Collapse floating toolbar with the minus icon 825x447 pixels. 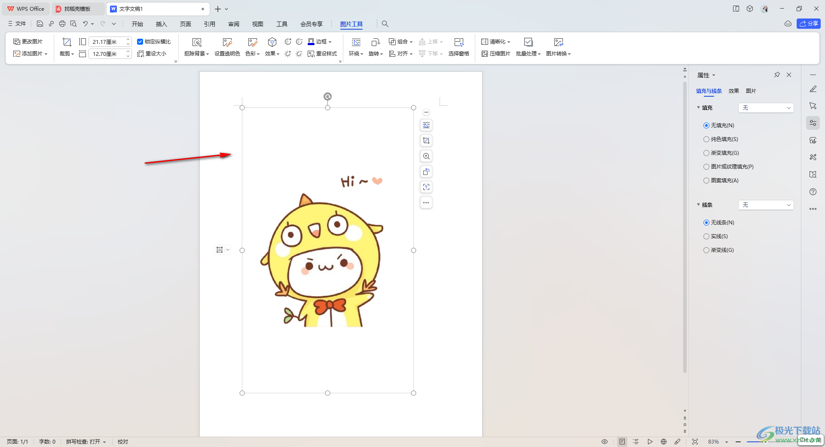coord(426,112)
